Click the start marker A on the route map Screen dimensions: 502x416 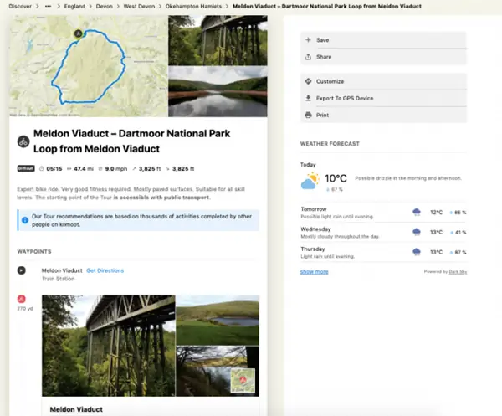78,33
